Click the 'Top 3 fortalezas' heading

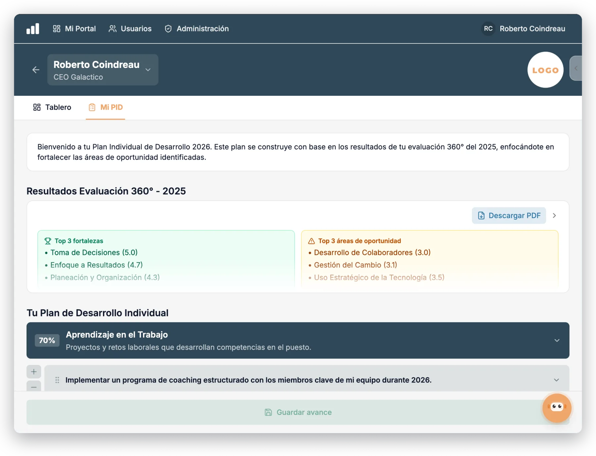point(79,241)
